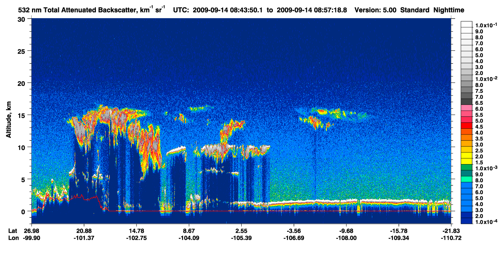Click the colorbar label '1.0x10-4'
Image resolution: width=501 pixels, height=257 pixels.
coord(486,222)
